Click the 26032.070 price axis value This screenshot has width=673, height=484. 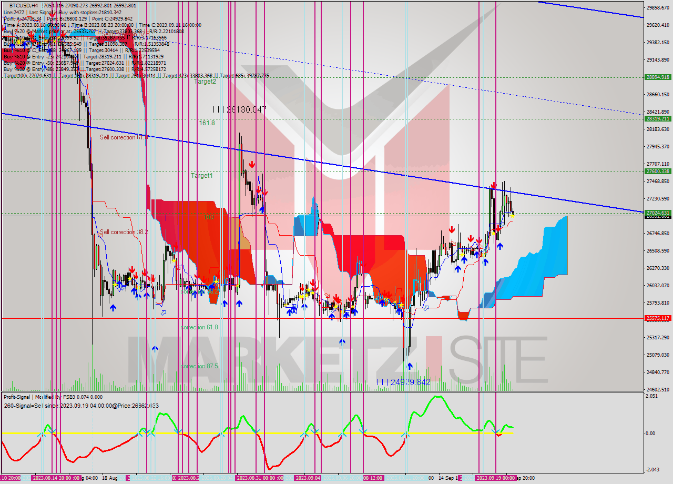point(658,286)
